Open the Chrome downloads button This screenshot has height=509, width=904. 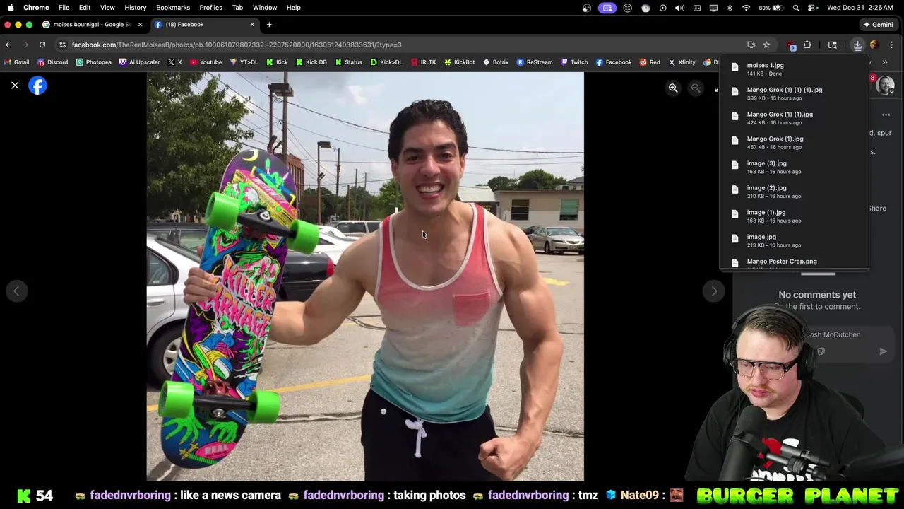[x=857, y=45]
